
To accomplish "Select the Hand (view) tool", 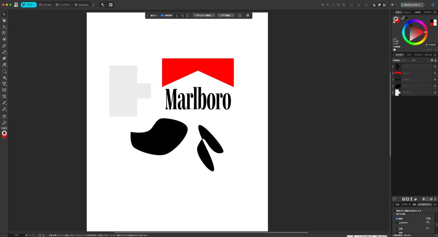I will pos(4,116).
